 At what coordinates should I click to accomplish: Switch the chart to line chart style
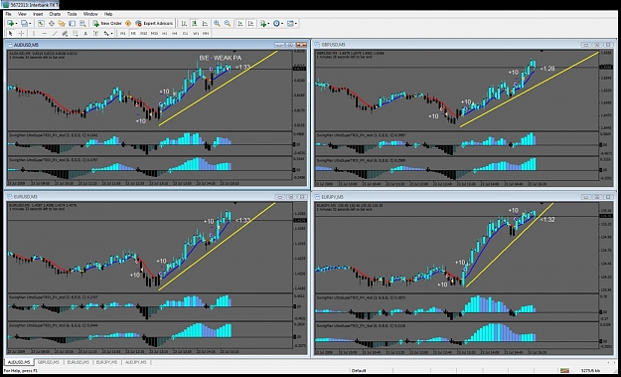click(205, 24)
